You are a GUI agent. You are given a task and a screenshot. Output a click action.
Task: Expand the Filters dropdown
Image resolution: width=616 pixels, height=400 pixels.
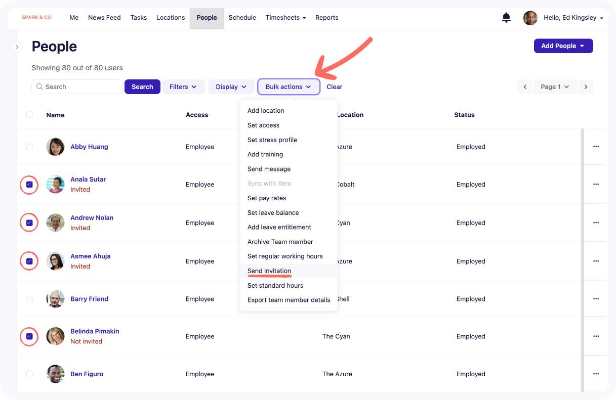(183, 87)
